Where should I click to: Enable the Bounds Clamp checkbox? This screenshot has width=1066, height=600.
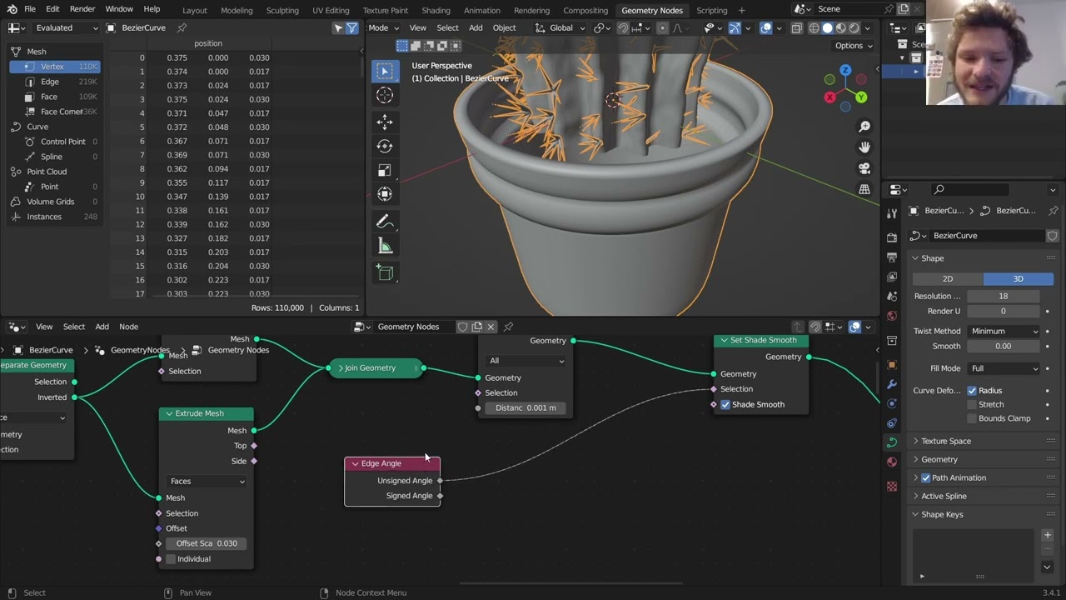[x=972, y=418]
